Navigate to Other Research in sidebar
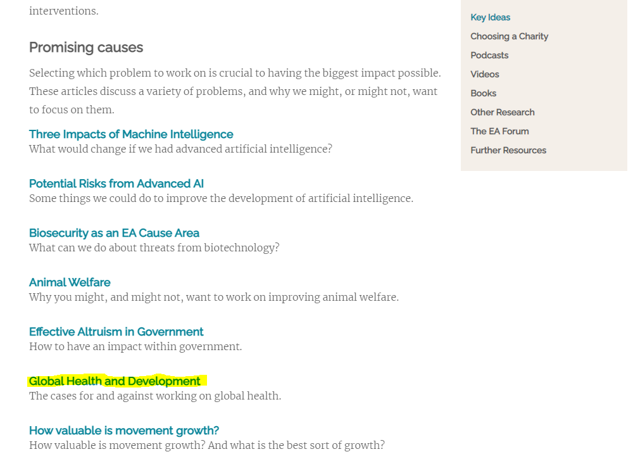633x466 pixels. point(502,112)
